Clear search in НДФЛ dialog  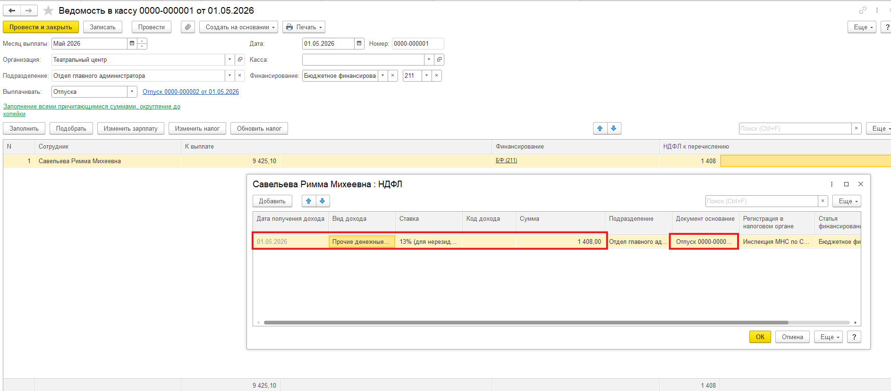pos(823,201)
